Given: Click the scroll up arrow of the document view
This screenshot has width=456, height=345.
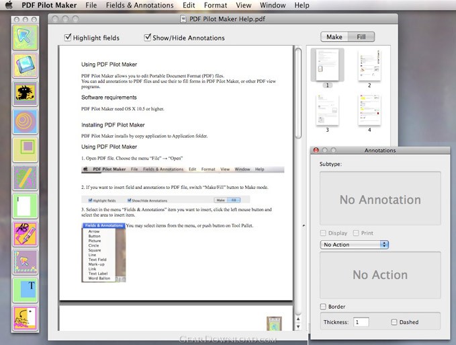Looking at the screenshot, I should coord(298,319).
